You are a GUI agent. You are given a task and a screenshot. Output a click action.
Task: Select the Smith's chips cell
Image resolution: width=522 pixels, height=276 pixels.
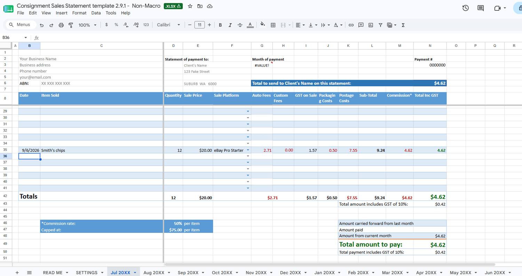tap(102, 150)
